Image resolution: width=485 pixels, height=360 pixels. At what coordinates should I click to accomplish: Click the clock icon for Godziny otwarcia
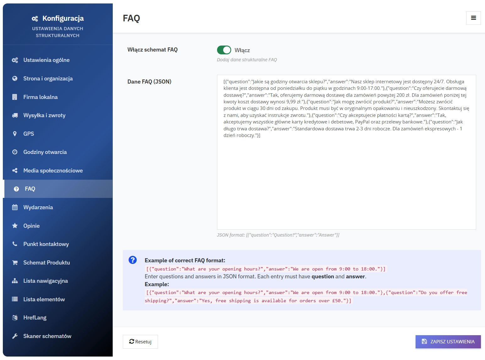[15, 152]
